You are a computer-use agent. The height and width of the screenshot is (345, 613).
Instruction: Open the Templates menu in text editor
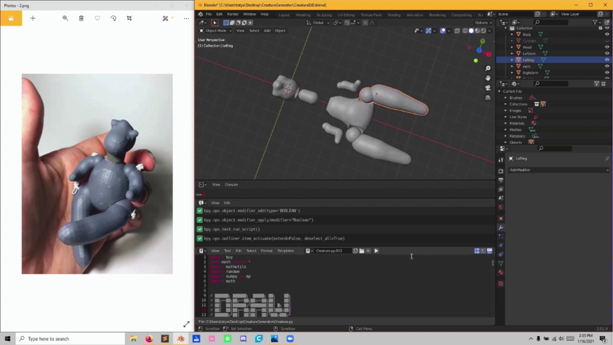pyautogui.click(x=286, y=251)
